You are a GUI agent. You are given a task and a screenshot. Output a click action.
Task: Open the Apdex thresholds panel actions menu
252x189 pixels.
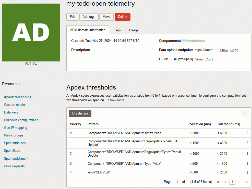[x=245, y=114]
